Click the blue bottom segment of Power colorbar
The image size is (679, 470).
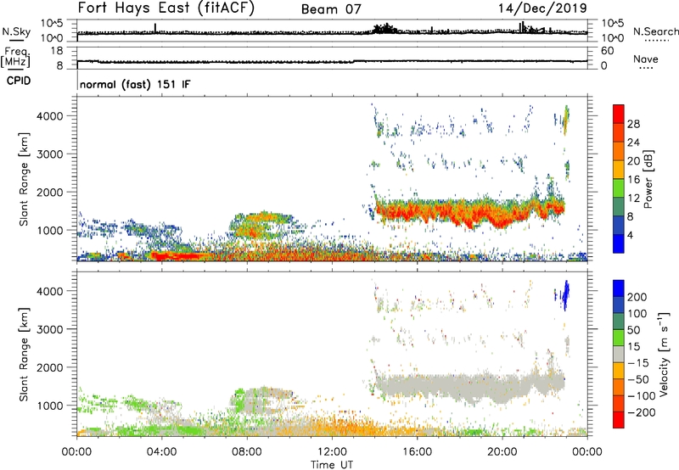coord(619,243)
